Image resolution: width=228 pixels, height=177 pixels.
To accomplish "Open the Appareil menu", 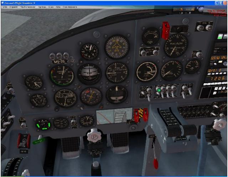I will 14,7.
